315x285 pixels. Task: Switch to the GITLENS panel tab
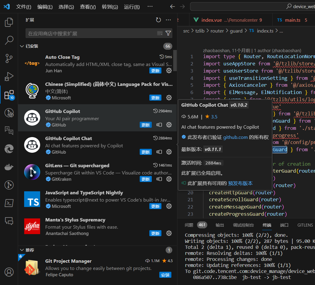pyautogui.click(x=305, y=225)
